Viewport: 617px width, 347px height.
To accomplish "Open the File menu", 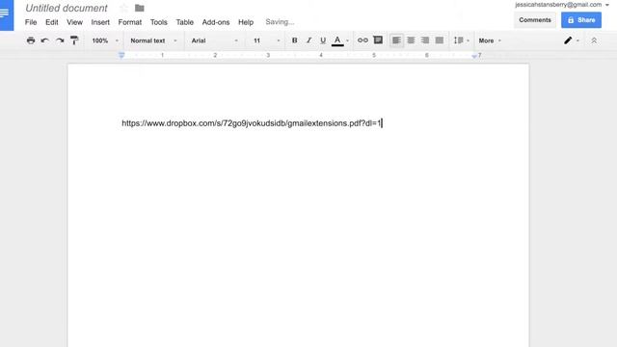I will tap(31, 22).
